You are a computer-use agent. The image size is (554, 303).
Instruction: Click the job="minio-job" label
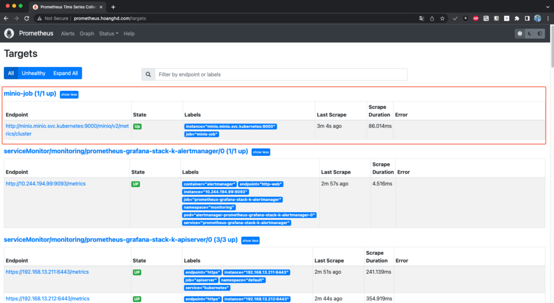(201, 134)
